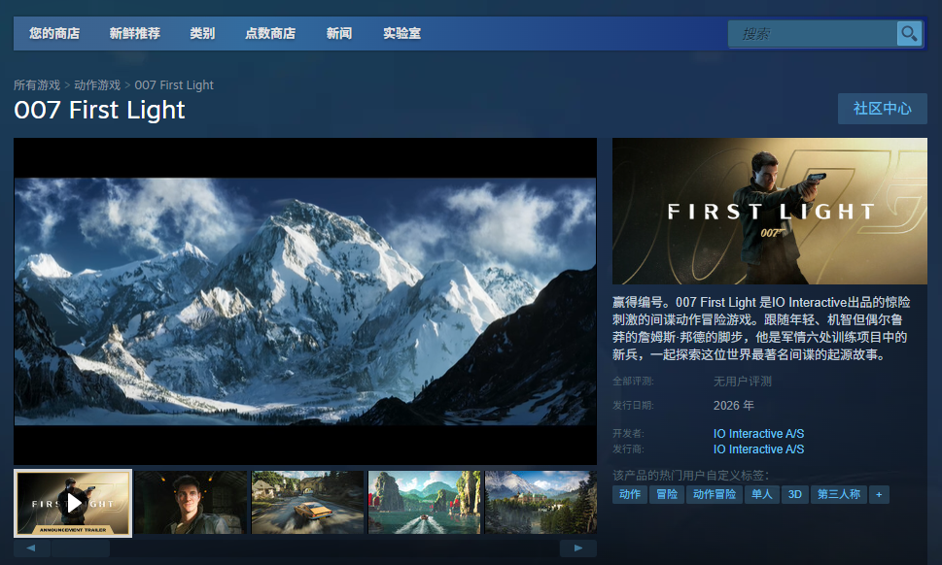Click the search magnifier icon
Image resolution: width=942 pixels, height=565 pixels.
(x=909, y=34)
